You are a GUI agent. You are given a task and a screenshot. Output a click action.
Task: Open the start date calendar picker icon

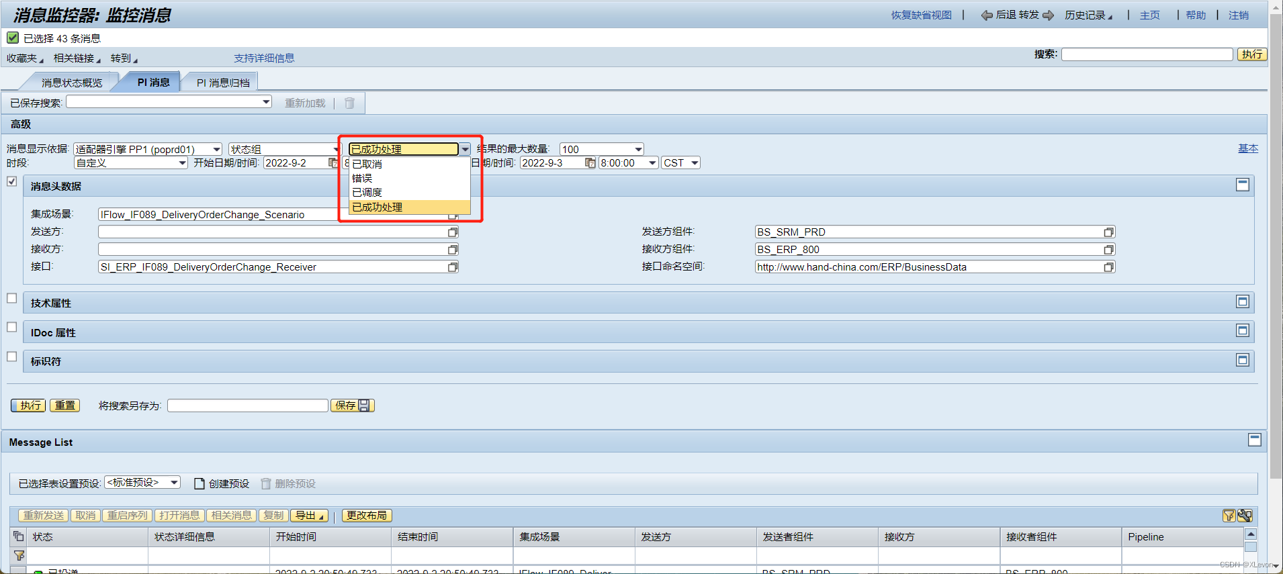point(333,162)
